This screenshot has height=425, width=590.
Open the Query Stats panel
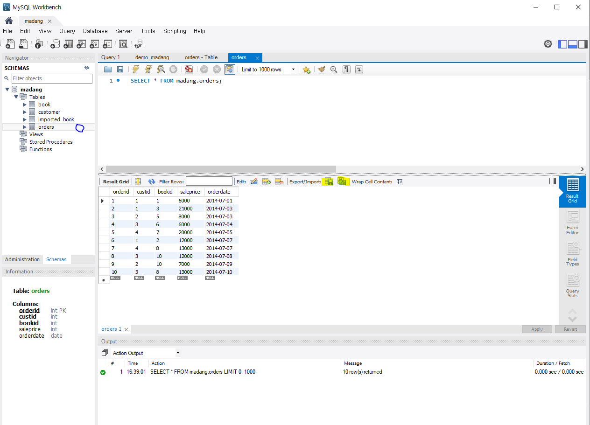pyautogui.click(x=572, y=286)
